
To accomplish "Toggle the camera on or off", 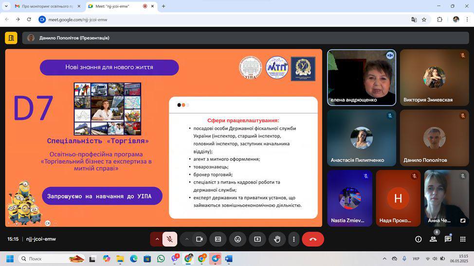I will (x=199, y=239).
